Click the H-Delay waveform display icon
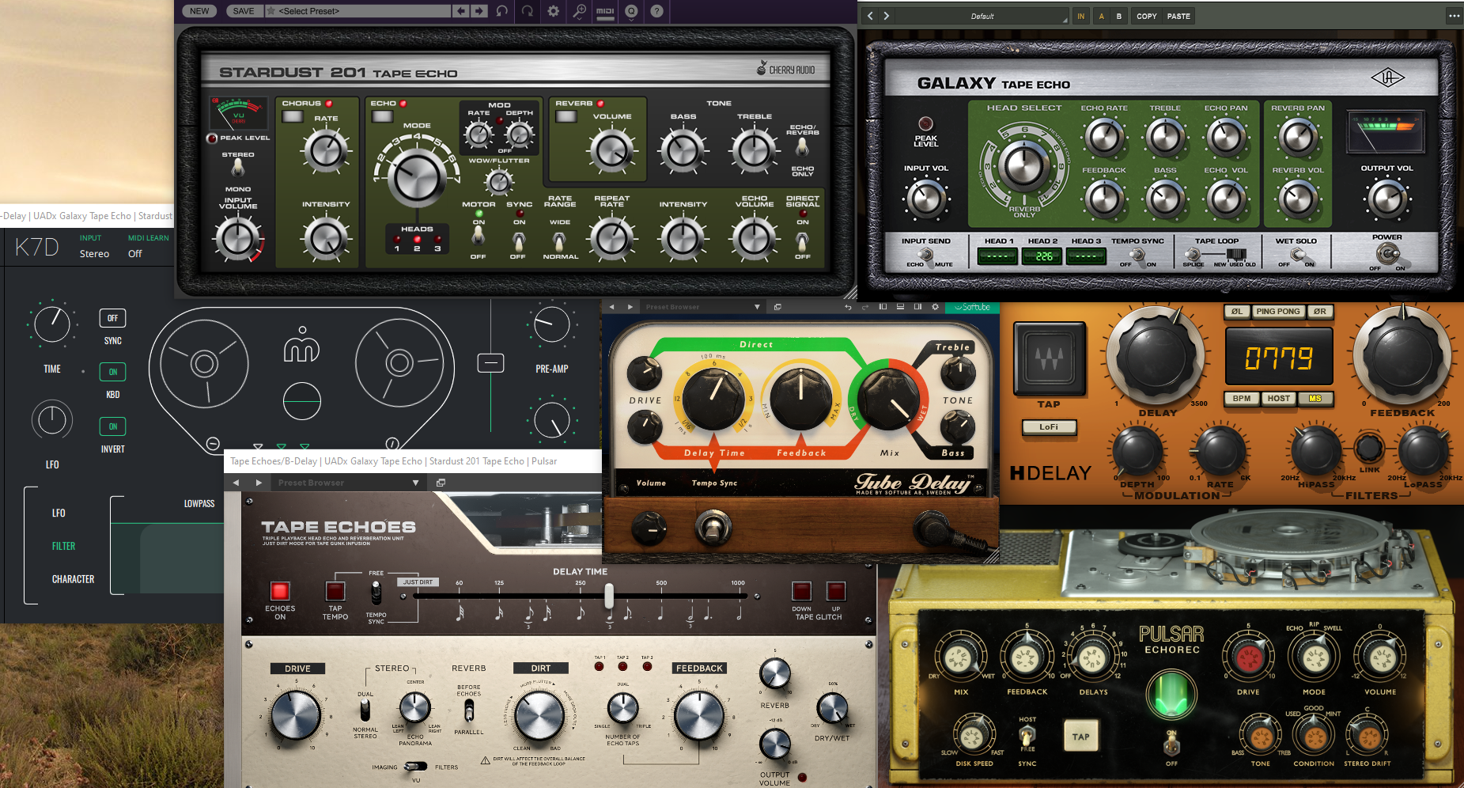 click(x=1049, y=358)
